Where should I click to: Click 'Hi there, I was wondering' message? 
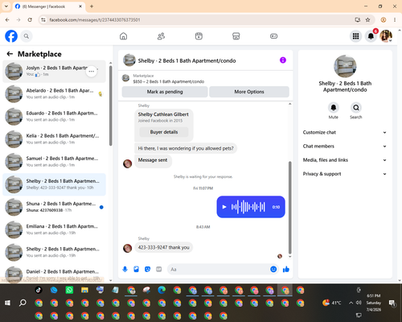186,148
